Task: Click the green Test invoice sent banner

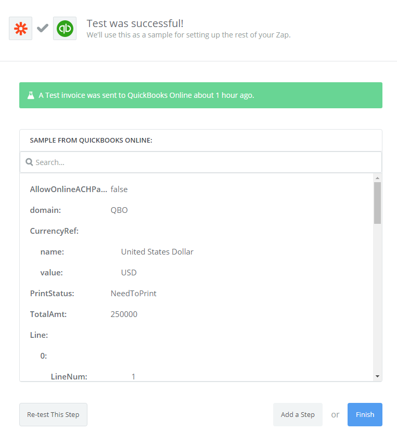Action: pos(200,95)
